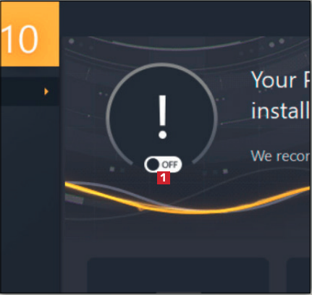
Task: Click the gray rectangle at the wave's left end
Action: pos(74,199)
